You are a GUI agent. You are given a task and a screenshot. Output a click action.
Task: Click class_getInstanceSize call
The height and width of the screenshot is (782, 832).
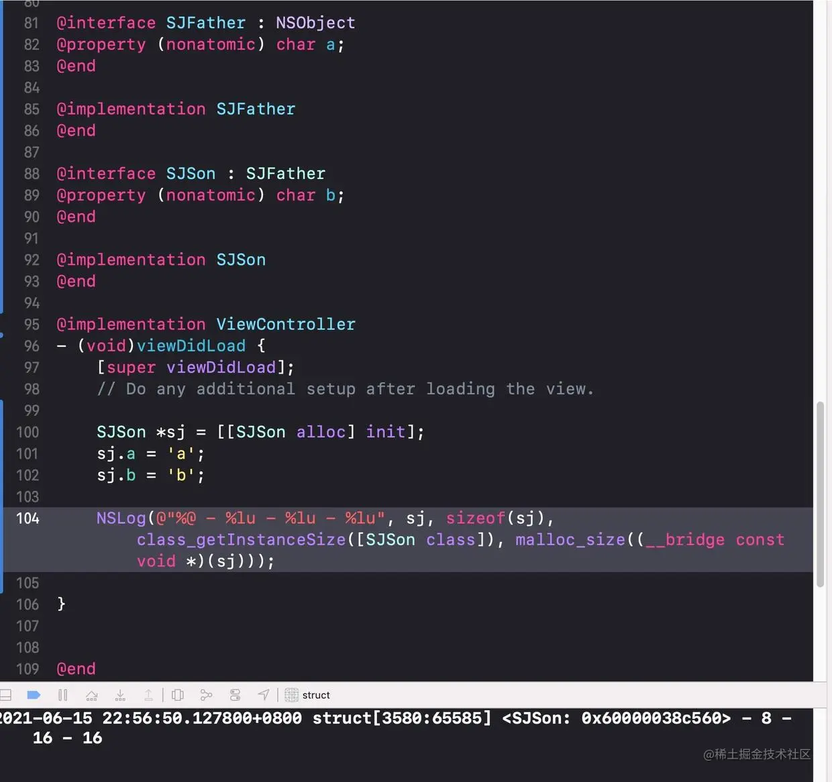pos(241,540)
